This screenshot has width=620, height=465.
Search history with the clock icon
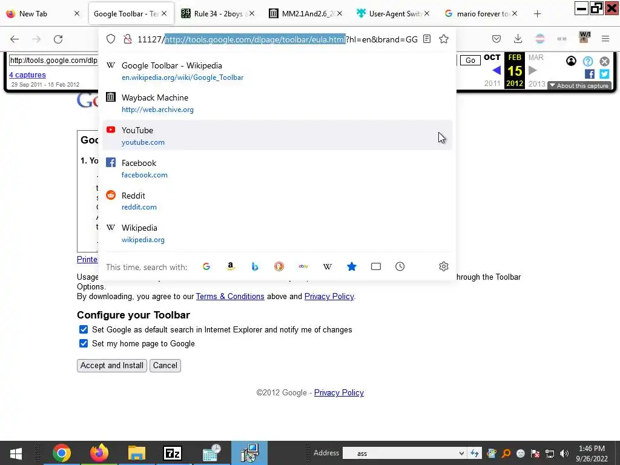[x=400, y=266]
